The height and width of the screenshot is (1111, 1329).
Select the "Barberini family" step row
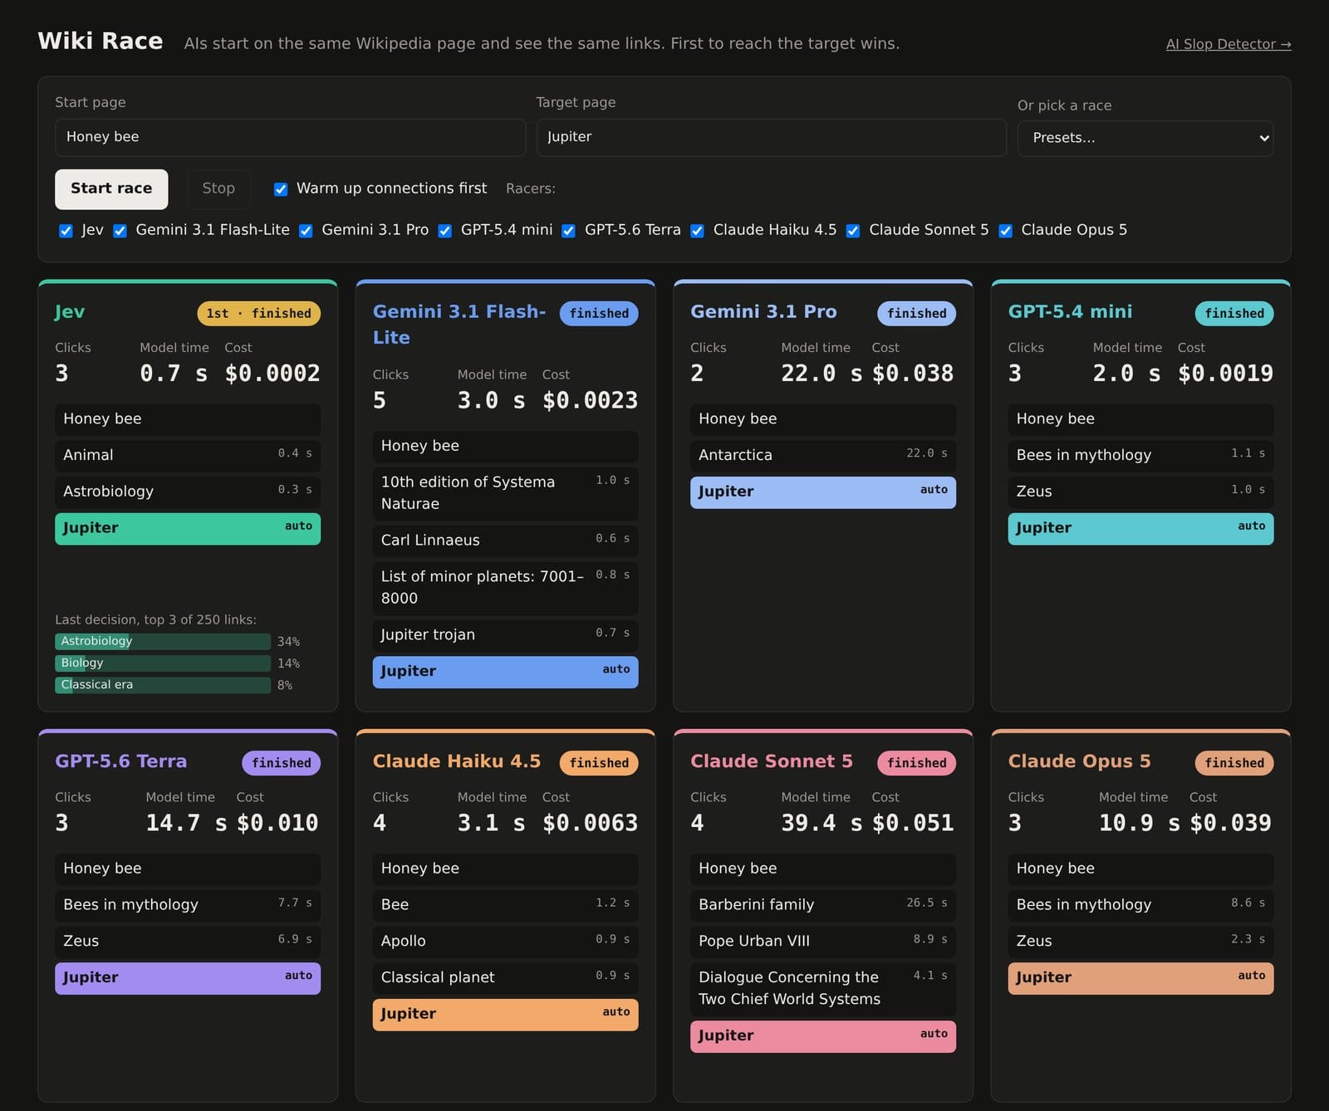point(823,905)
